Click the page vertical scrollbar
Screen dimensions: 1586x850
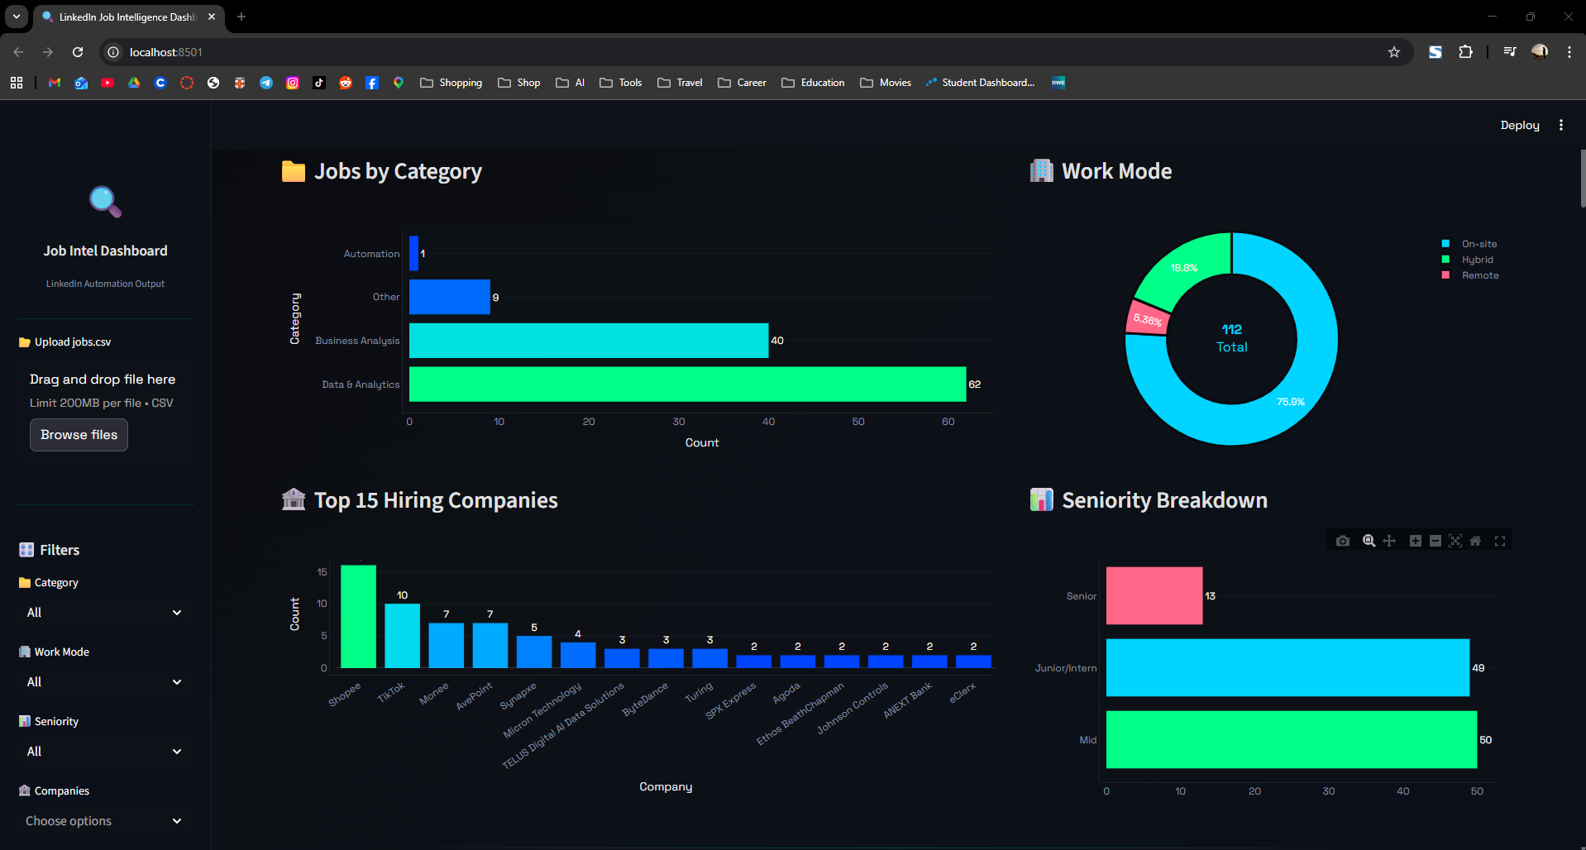(1583, 178)
